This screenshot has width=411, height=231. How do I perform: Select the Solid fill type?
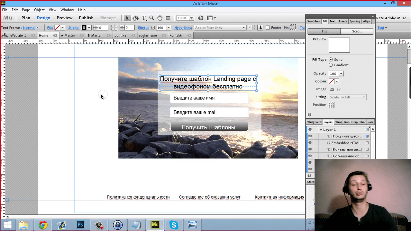(331, 60)
